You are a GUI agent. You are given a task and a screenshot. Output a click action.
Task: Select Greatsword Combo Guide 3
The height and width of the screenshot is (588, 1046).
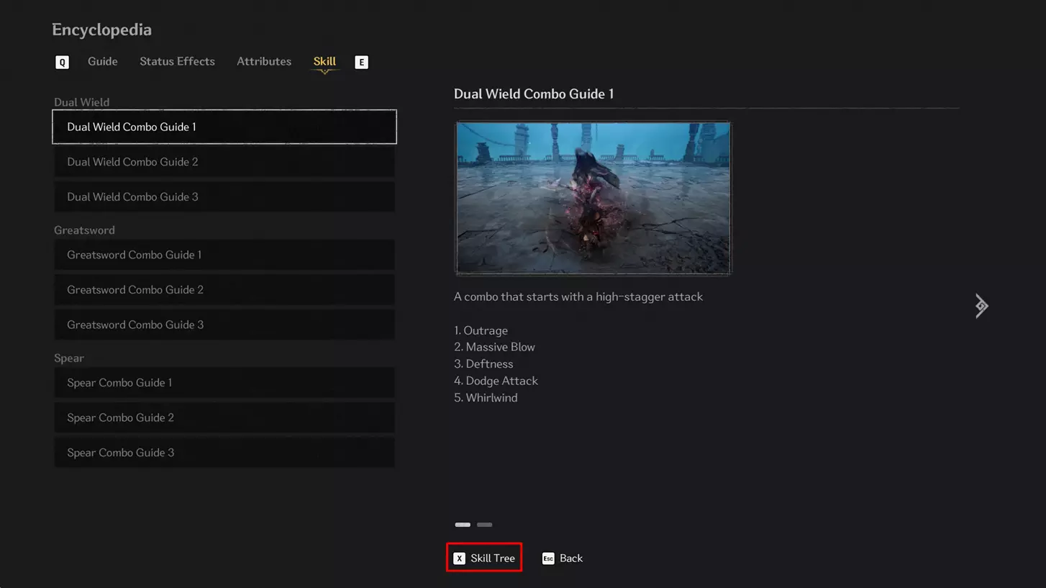(x=224, y=325)
